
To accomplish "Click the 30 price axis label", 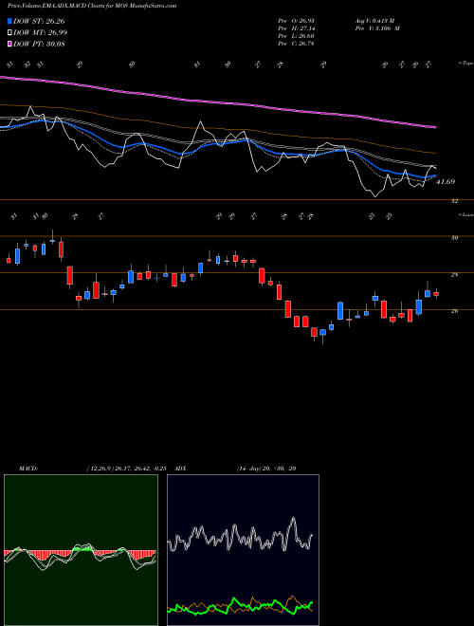I will 454,238.
